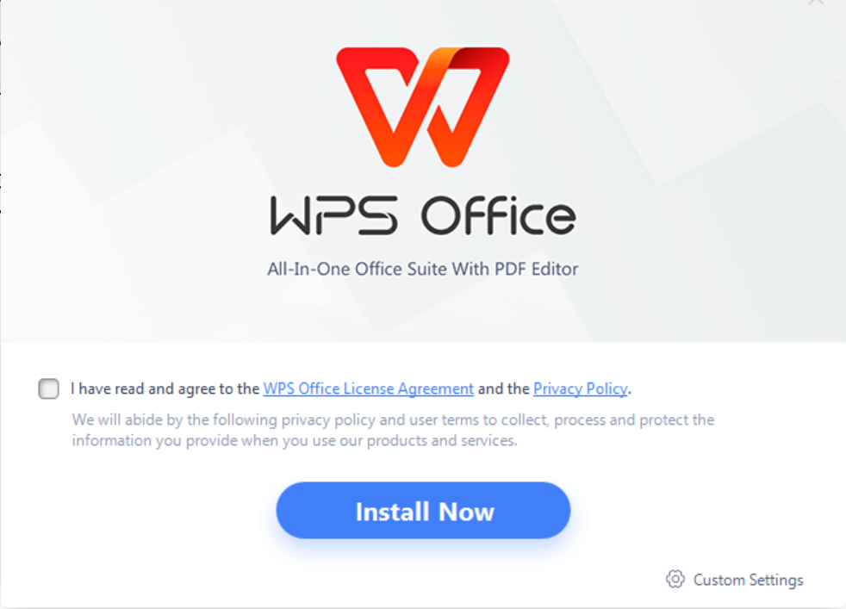Expand Custom Settings text label
The image size is (846, 609).
pos(749,580)
